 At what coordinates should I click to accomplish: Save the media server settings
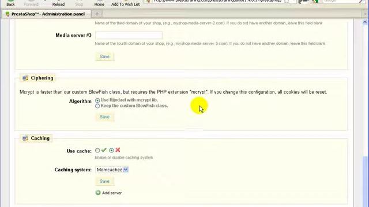(104, 56)
